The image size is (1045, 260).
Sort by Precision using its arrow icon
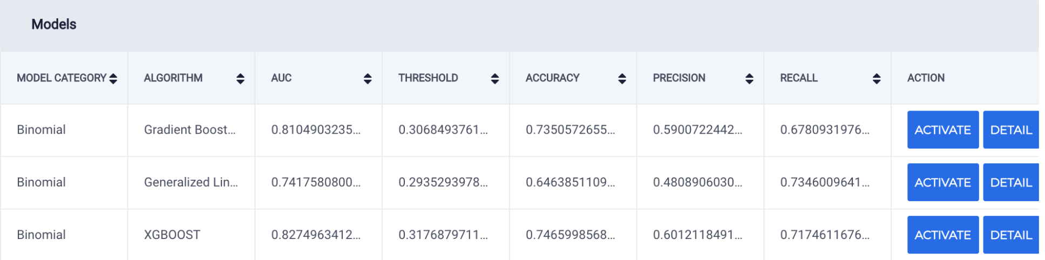tap(749, 79)
